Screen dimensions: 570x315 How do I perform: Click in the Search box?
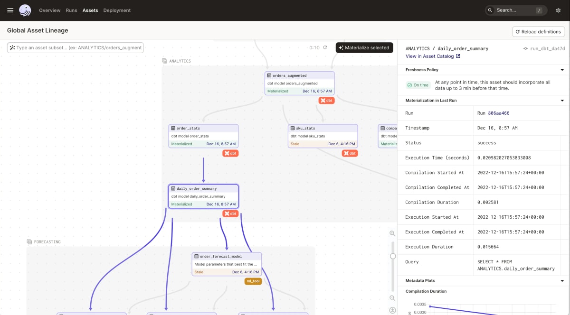point(516,10)
